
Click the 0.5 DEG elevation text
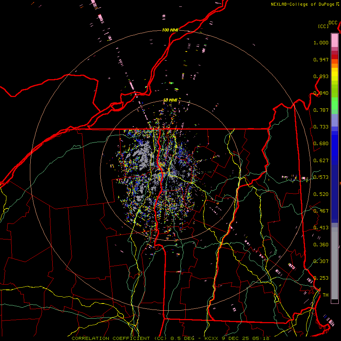pos(182,338)
